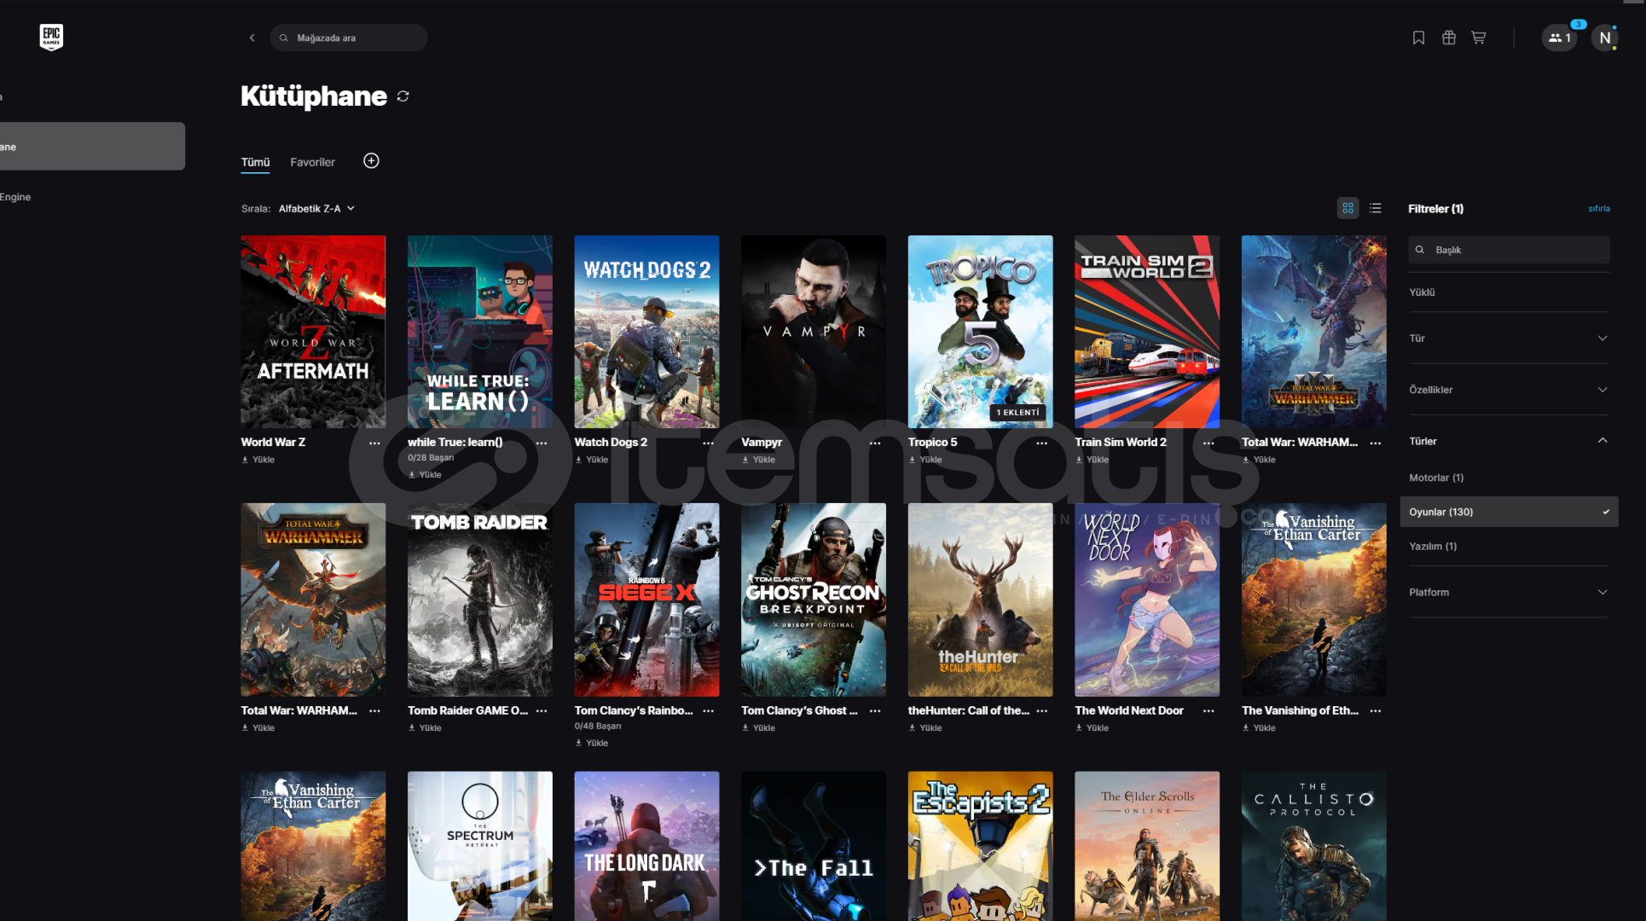The height and width of the screenshot is (921, 1646).
Task: Click the back arrow near search
Action: [252, 38]
